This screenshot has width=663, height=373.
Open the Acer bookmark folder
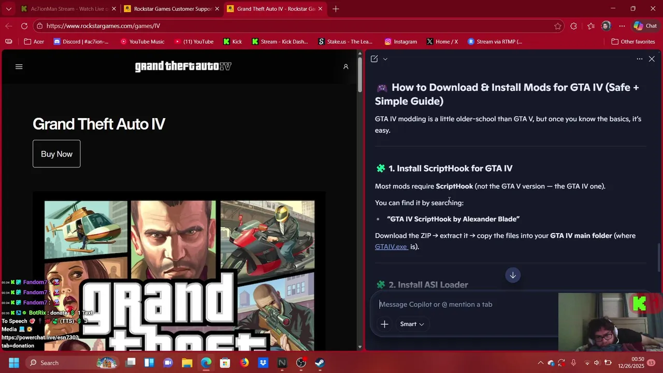[x=34, y=41]
